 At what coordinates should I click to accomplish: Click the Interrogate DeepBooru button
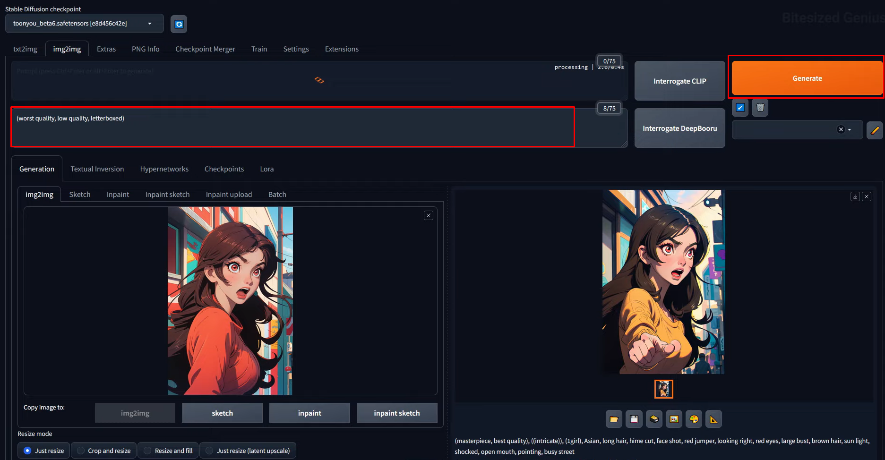679,128
